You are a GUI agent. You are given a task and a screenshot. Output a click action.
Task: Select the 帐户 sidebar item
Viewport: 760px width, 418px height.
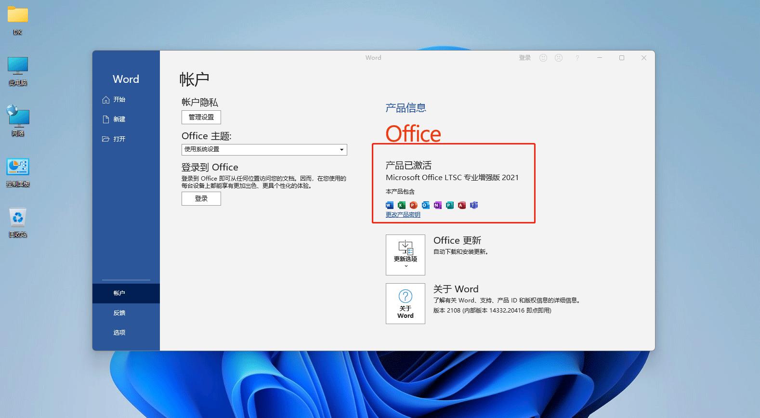pyautogui.click(x=126, y=293)
